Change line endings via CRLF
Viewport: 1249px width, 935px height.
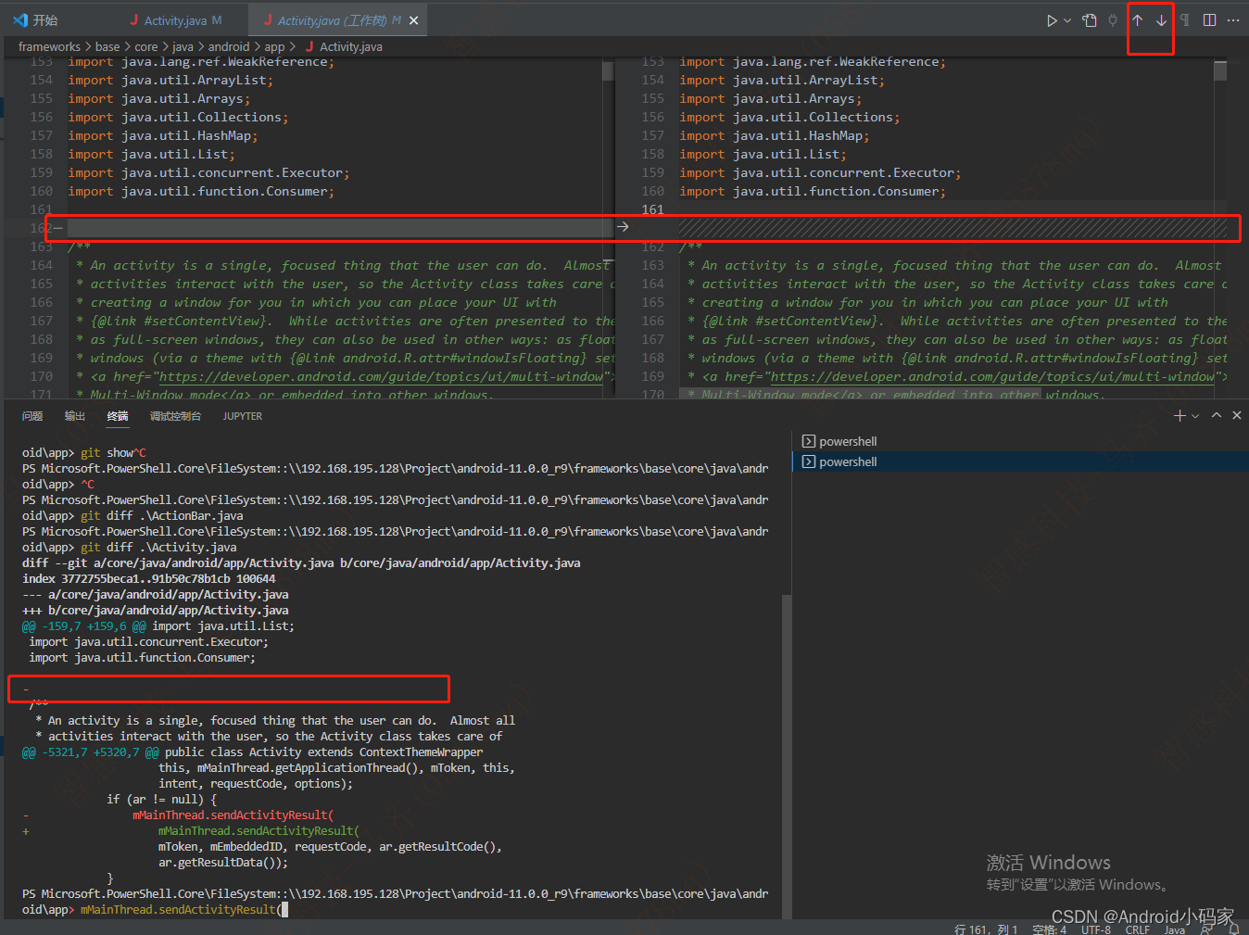pyautogui.click(x=1138, y=929)
